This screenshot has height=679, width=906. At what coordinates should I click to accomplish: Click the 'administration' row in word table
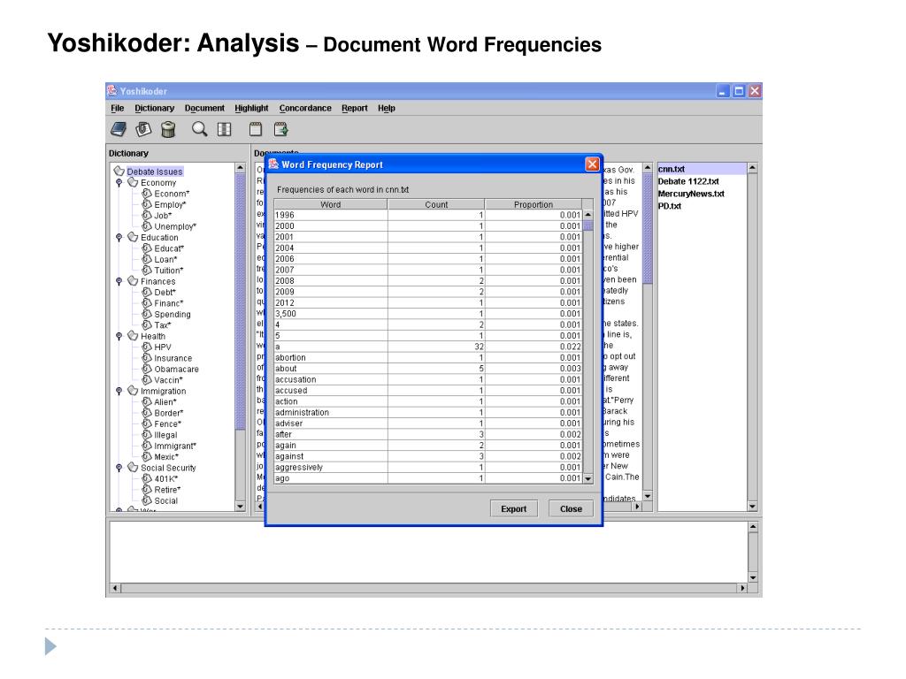[428, 412]
